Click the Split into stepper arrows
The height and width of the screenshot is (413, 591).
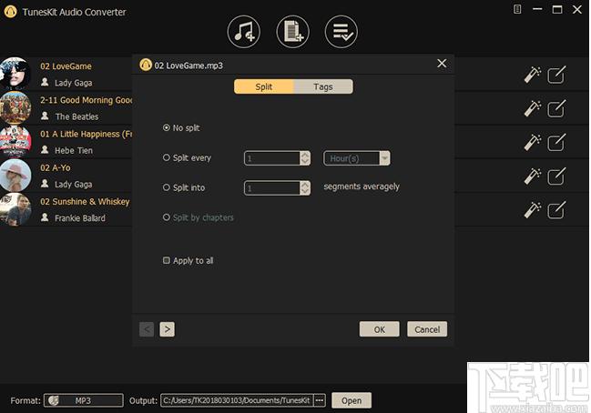(305, 188)
